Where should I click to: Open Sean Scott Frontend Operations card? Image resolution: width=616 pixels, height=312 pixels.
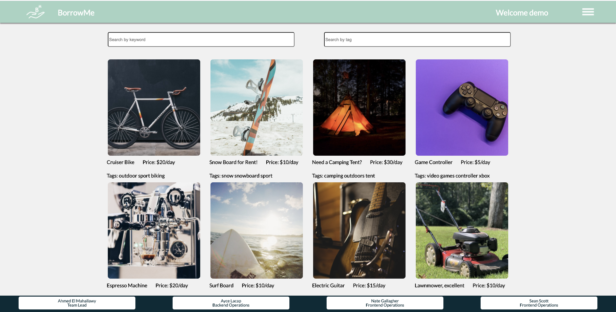click(x=539, y=303)
